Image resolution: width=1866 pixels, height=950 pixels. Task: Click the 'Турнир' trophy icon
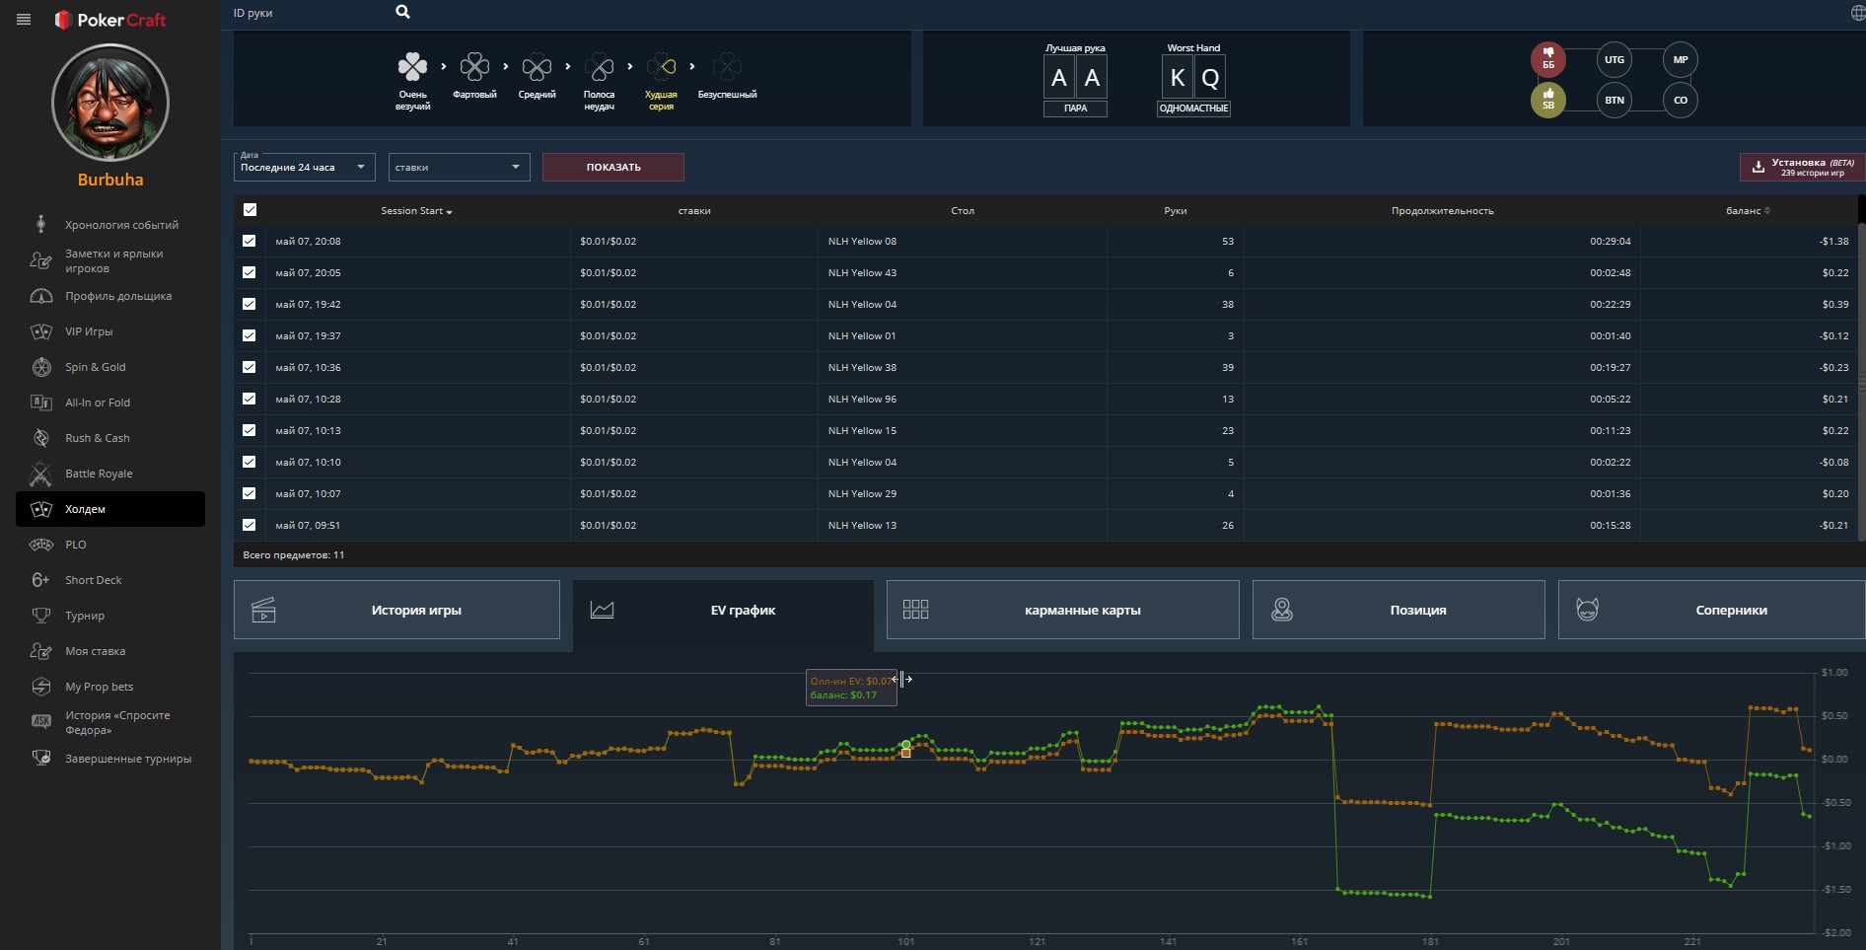pos(41,616)
